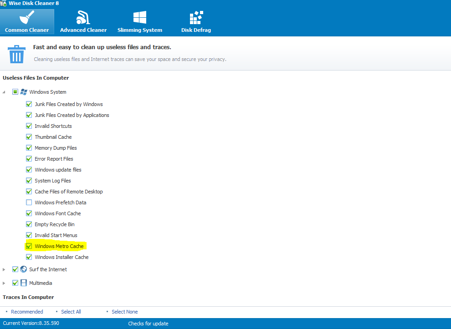Click the Windows System flag icon

[x=24, y=92]
